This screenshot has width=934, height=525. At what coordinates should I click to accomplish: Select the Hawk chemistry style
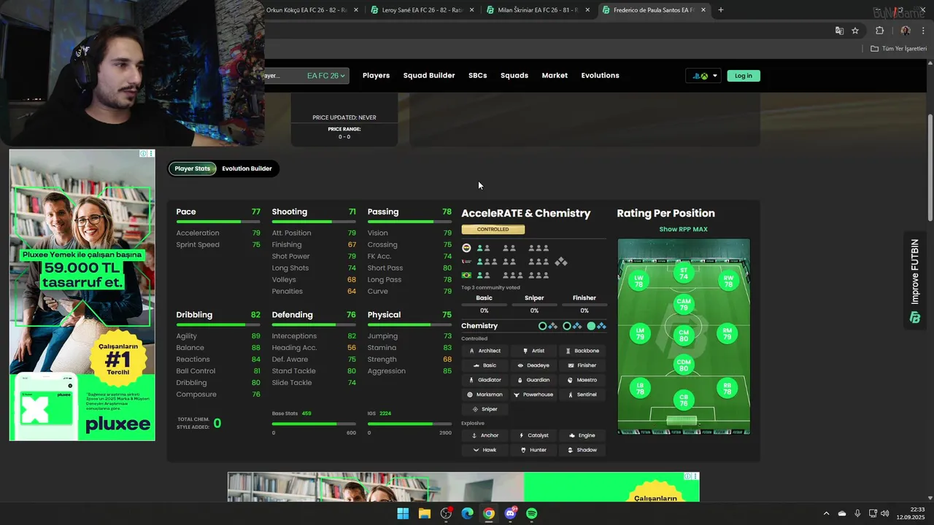[485, 450]
